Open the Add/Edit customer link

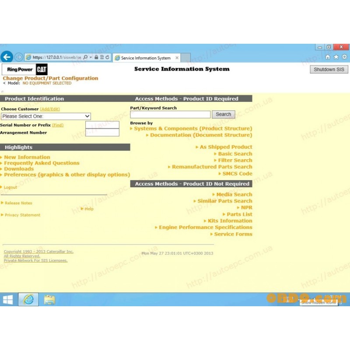[50, 109]
